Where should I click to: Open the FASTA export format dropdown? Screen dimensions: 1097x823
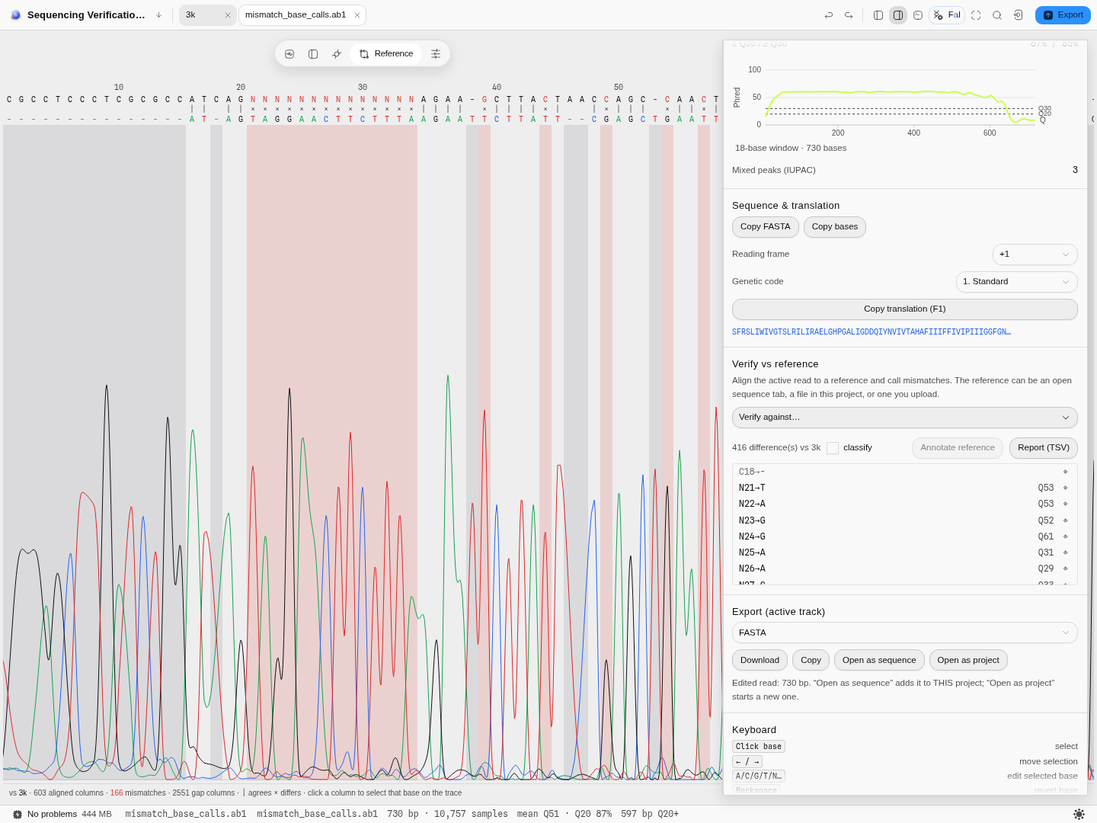click(x=905, y=633)
